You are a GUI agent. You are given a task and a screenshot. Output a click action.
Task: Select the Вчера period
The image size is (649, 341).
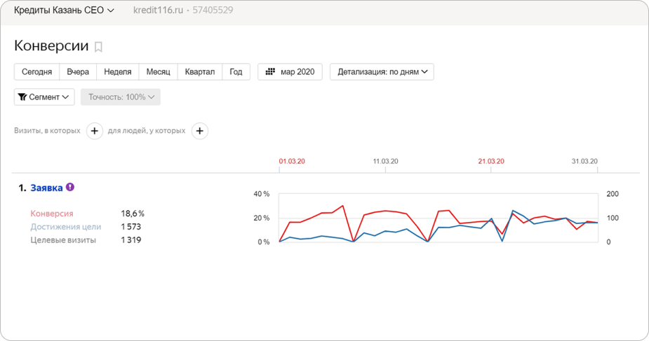78,72
